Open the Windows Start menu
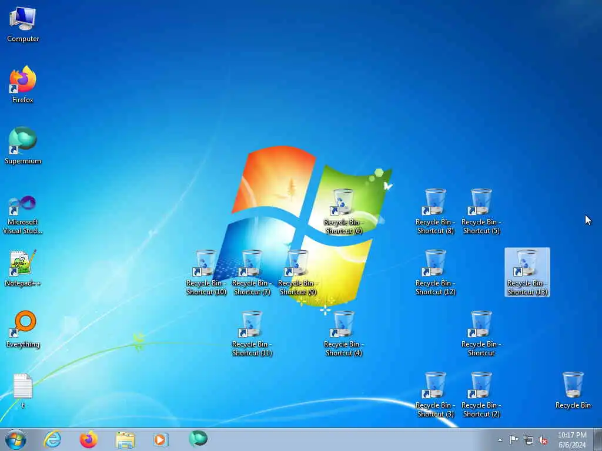The width and height of the screenshot is (602, 451). pos(16,439)
